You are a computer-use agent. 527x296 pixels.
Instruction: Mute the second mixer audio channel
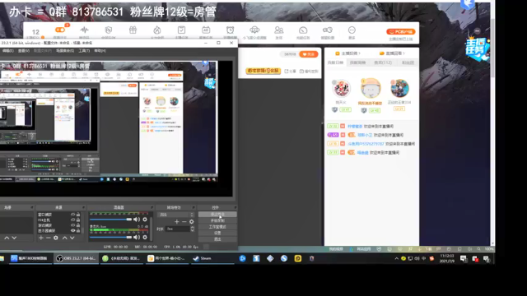pos(137,238)
